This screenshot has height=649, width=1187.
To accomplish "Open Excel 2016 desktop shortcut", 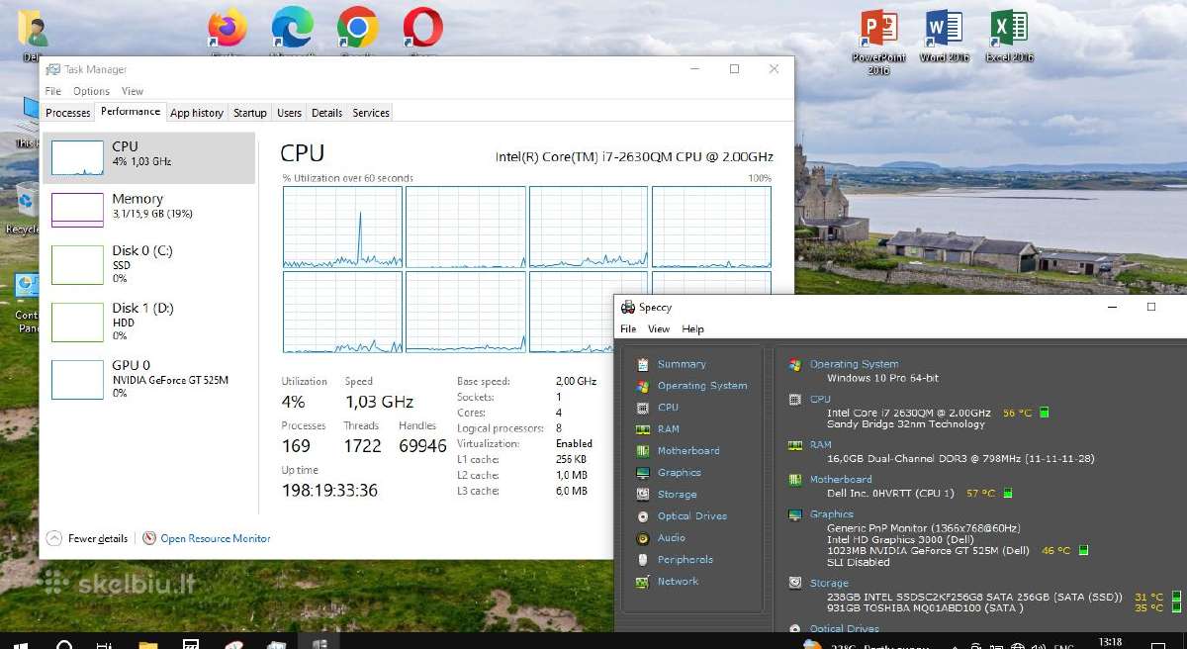I will 1009,36.
